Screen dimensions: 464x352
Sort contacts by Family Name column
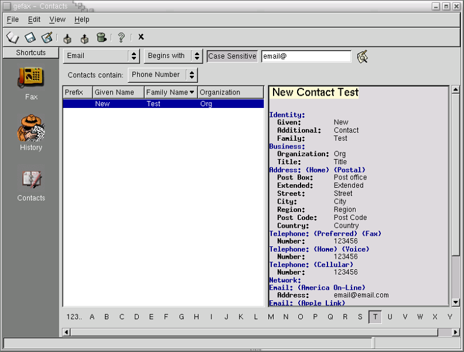[170, 92]
